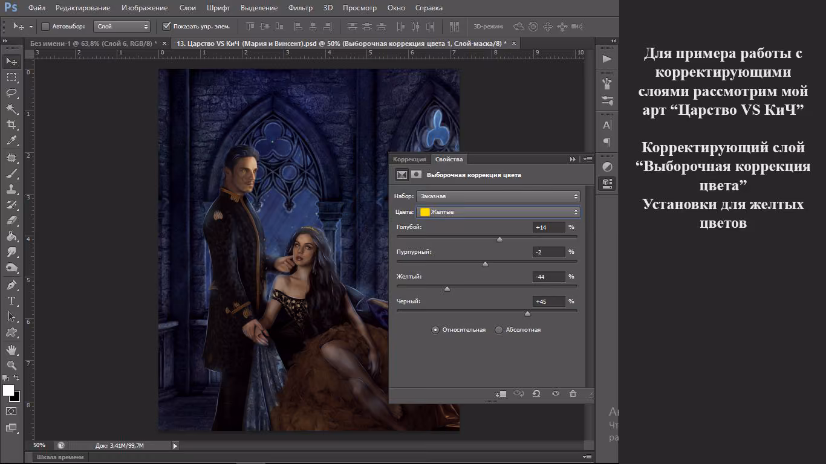Screen dimensions: 826x464
Task: Click the foreground color swatch
Action: click(8, 390)
